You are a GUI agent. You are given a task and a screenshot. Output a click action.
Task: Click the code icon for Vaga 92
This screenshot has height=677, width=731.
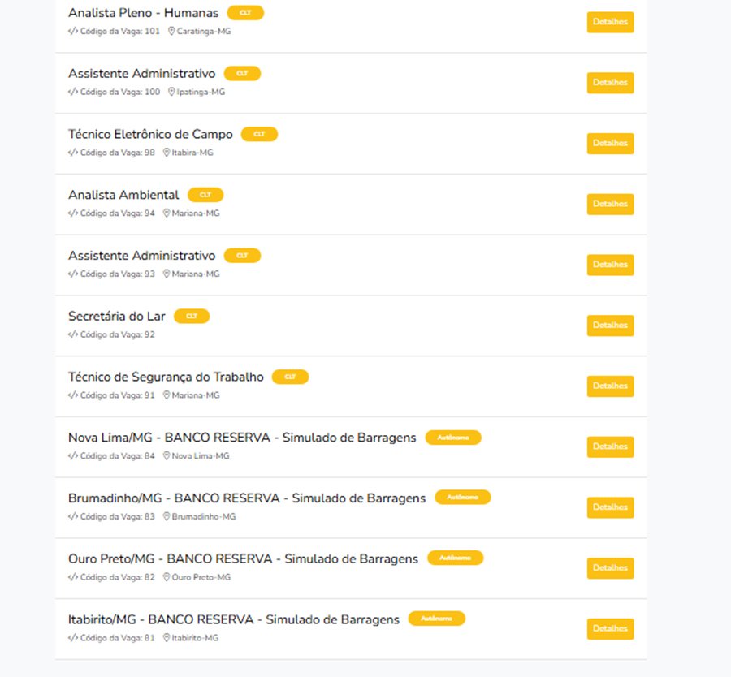tap(73, 334)
